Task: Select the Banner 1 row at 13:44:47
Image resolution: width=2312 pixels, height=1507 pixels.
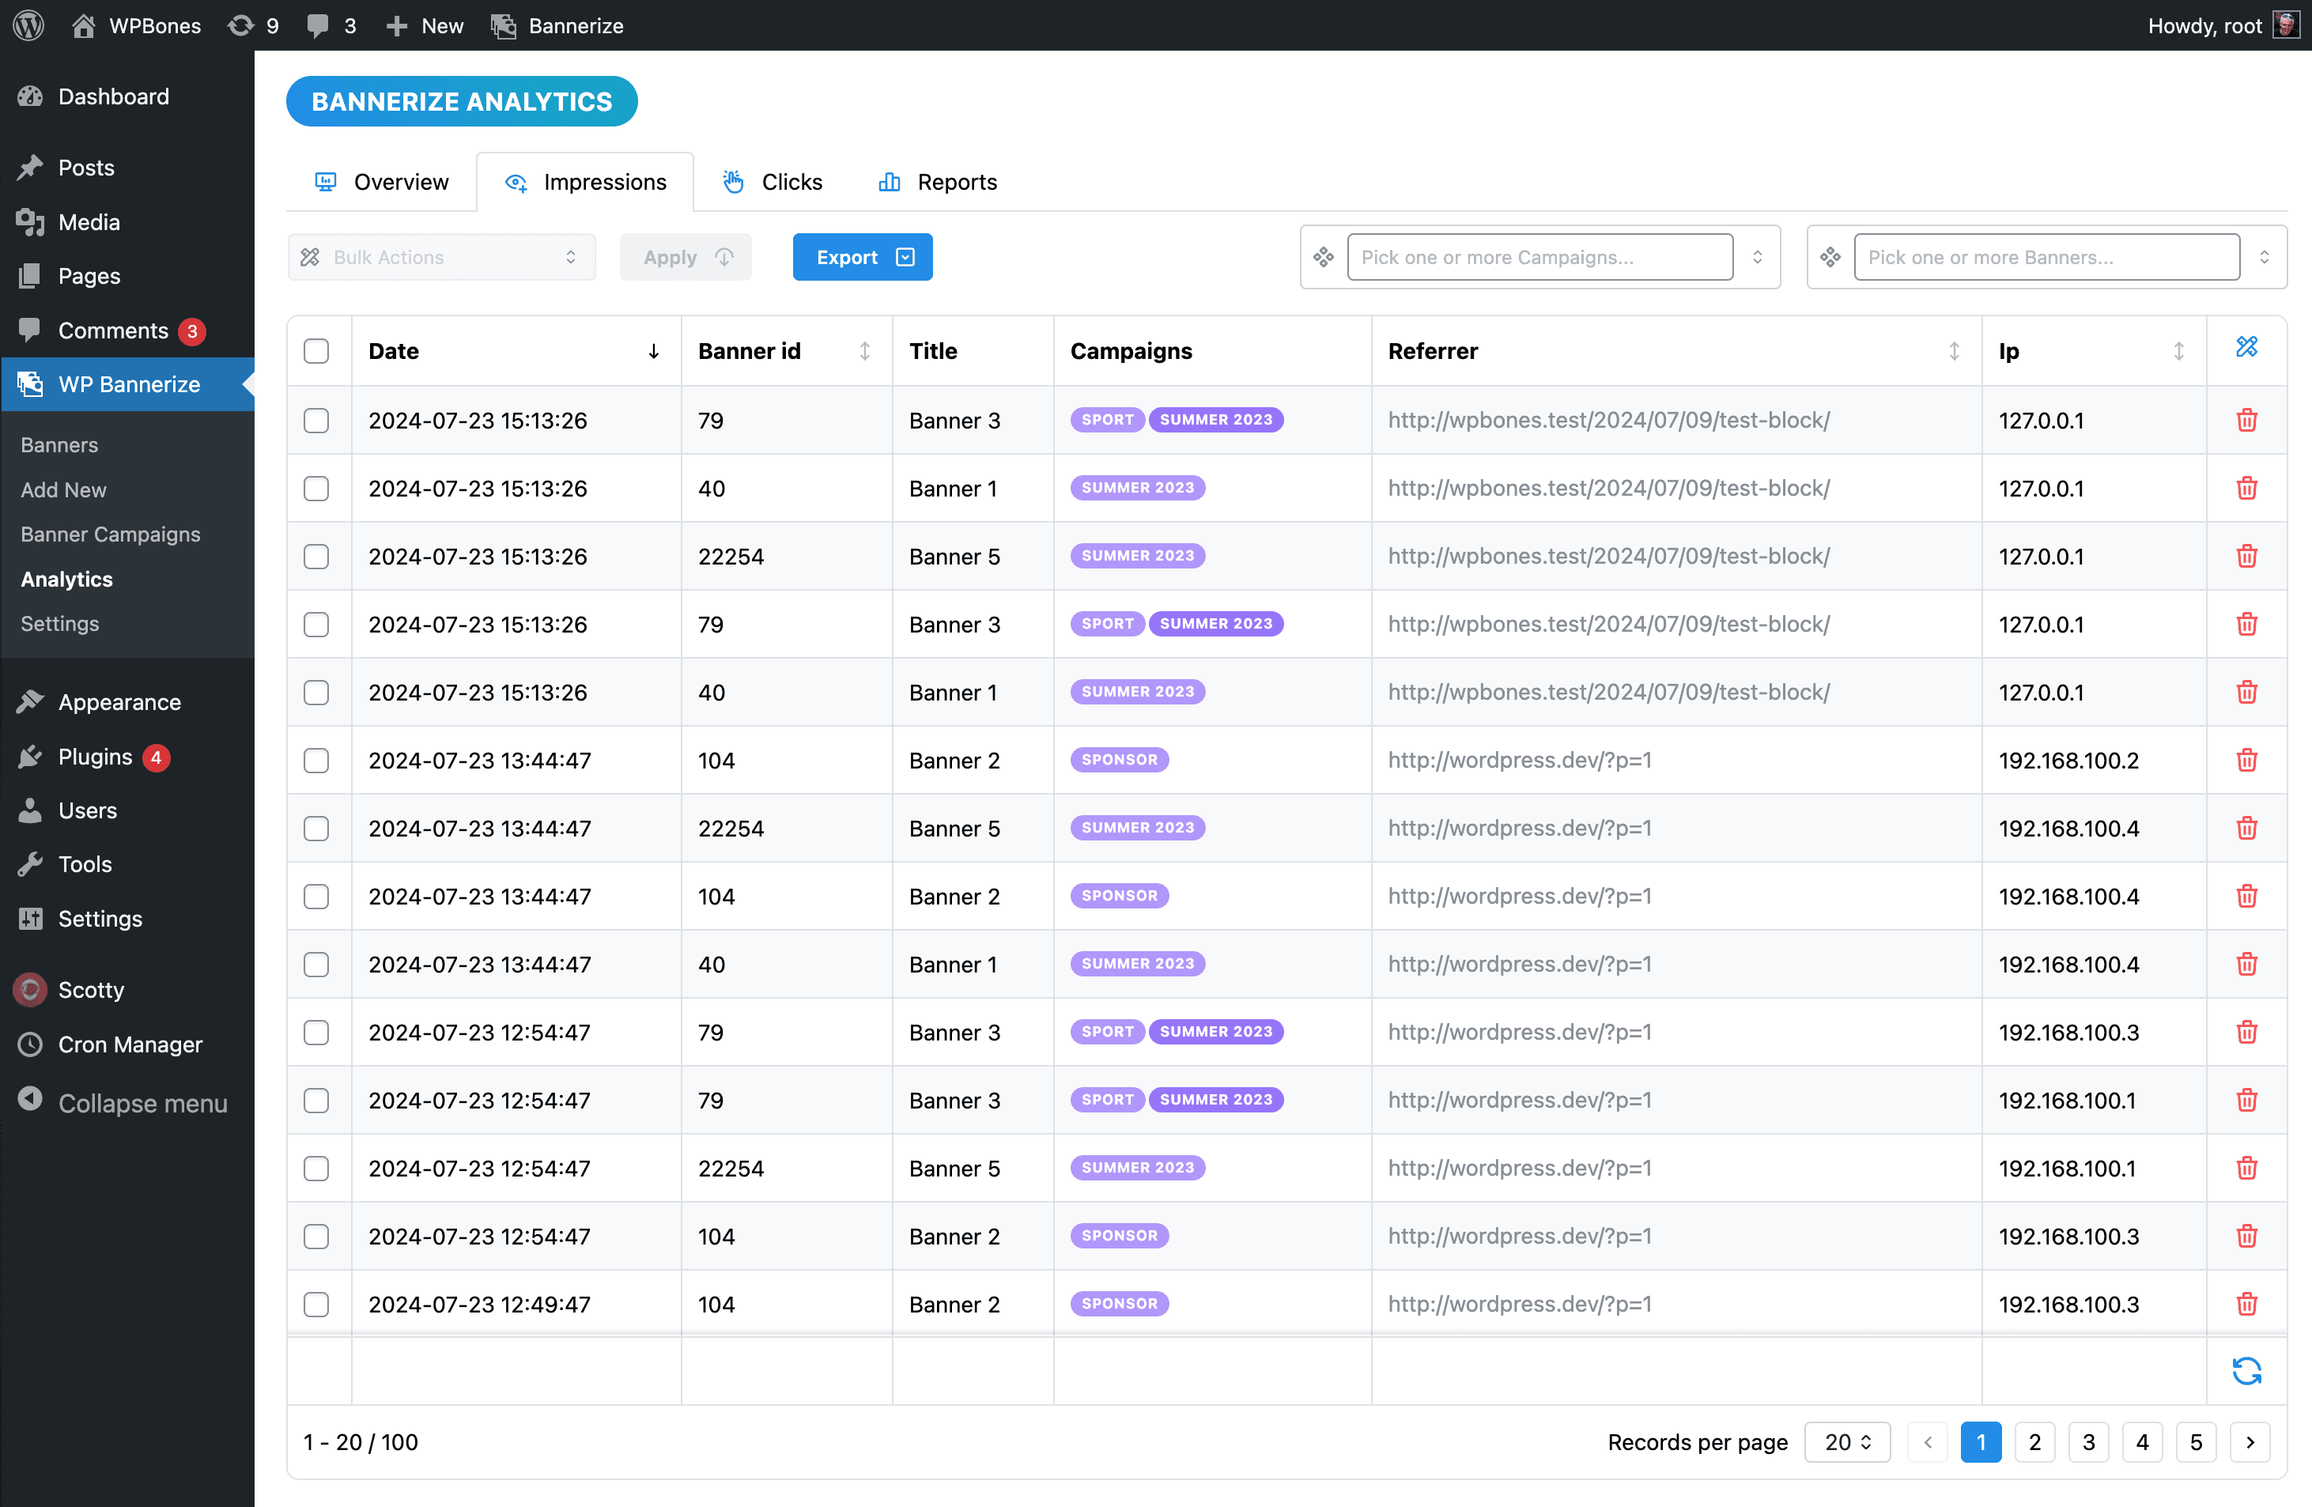Action: 317,965
